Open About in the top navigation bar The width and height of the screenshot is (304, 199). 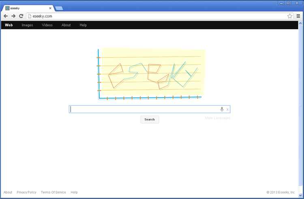tap(66, 25)
